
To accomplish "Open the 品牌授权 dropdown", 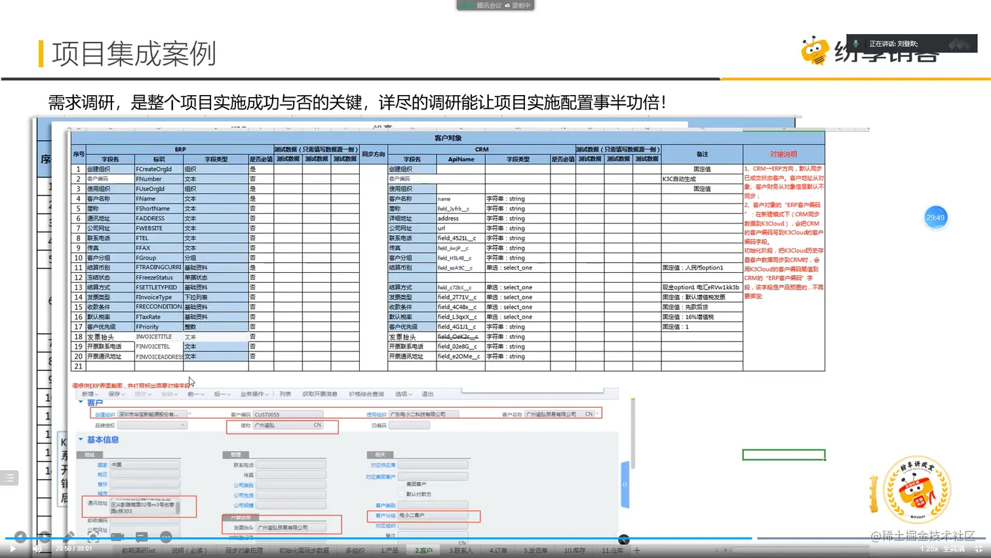I will [152, 425].
